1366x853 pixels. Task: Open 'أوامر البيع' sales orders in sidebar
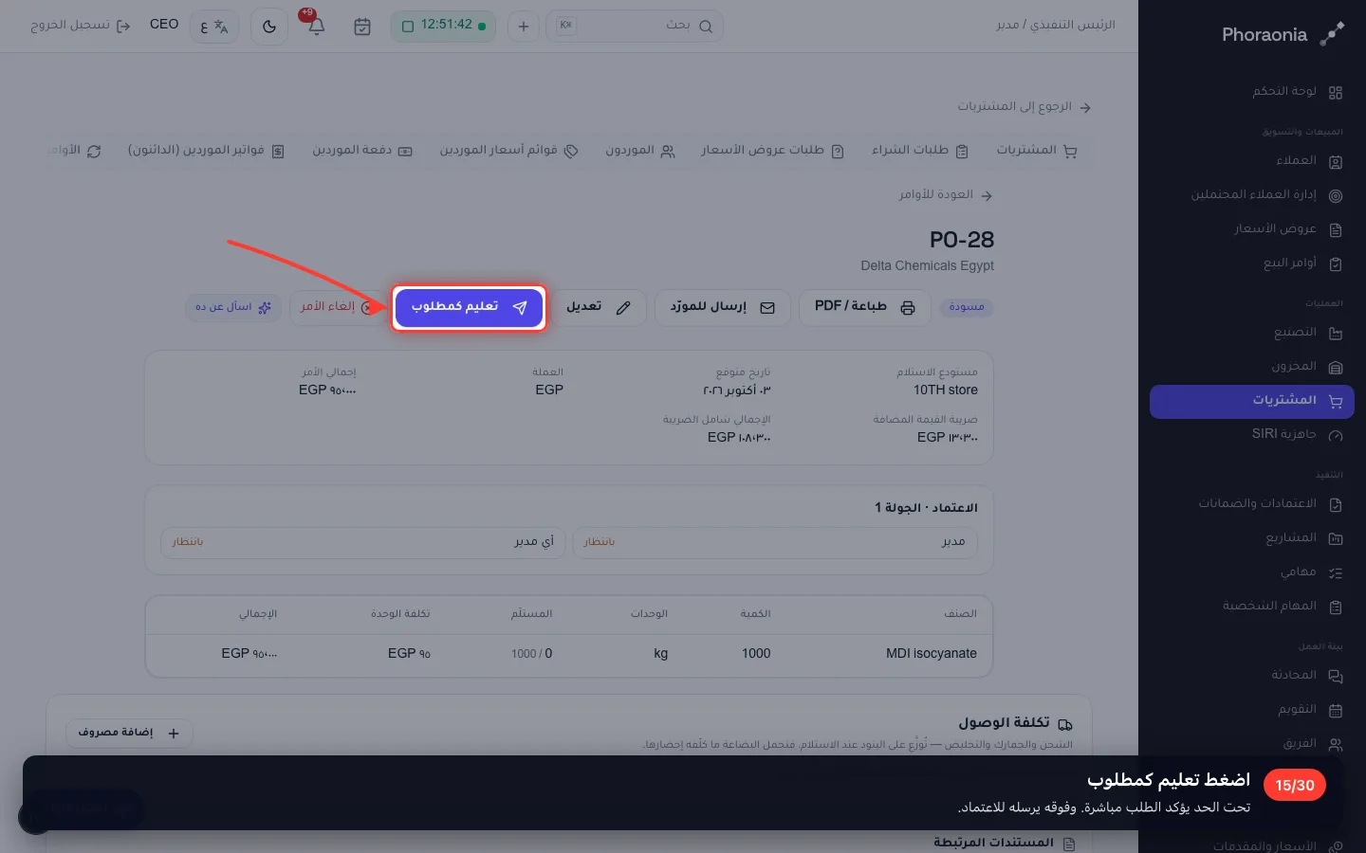1251,263
